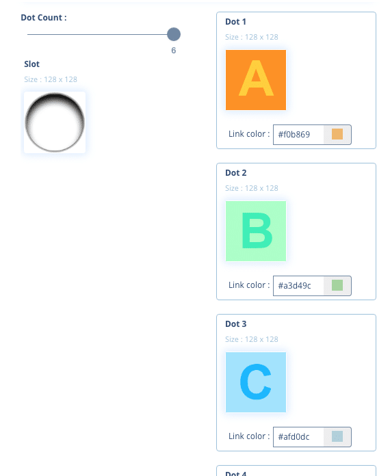
Task: Click the Slot size 128 x 128 text
Action: (51, 79)
